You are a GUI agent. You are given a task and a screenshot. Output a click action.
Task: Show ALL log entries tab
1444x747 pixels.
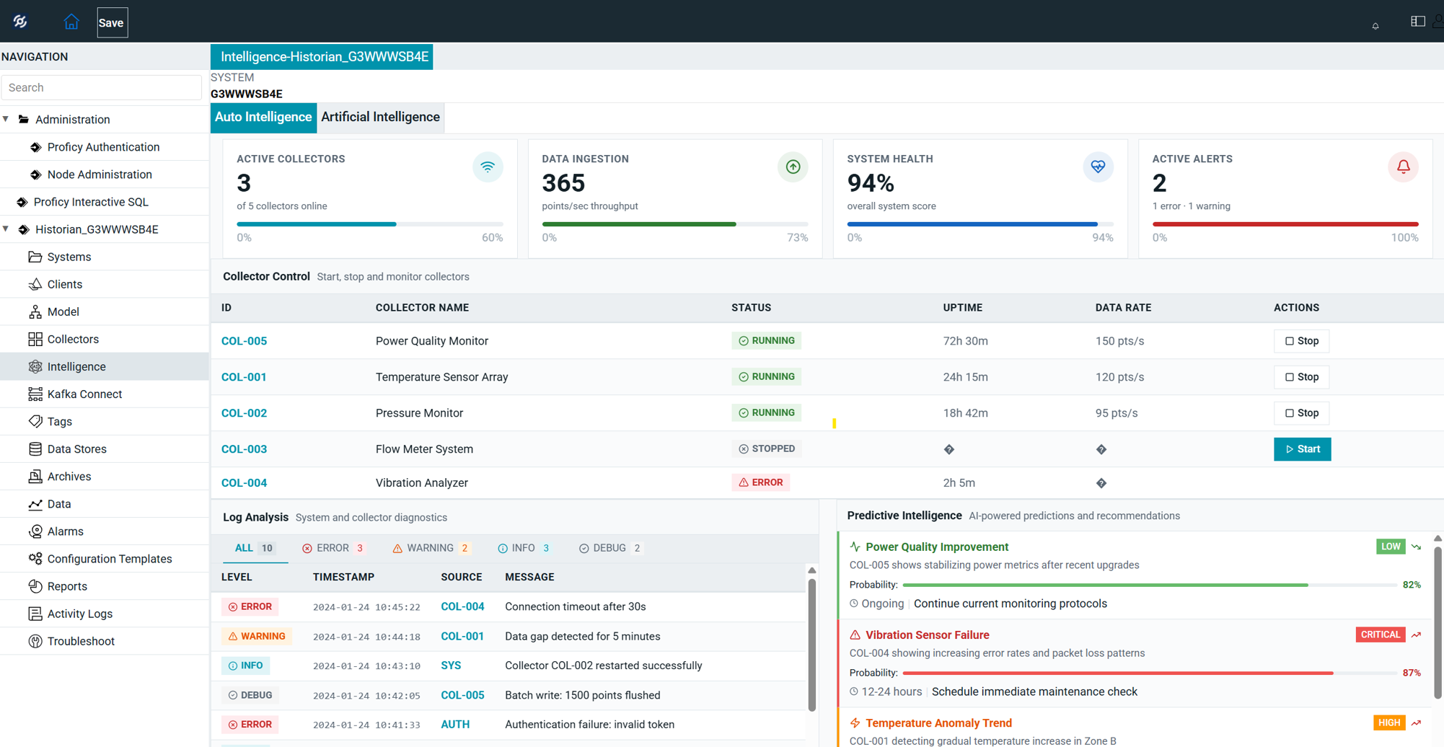(x=255, y=548)
